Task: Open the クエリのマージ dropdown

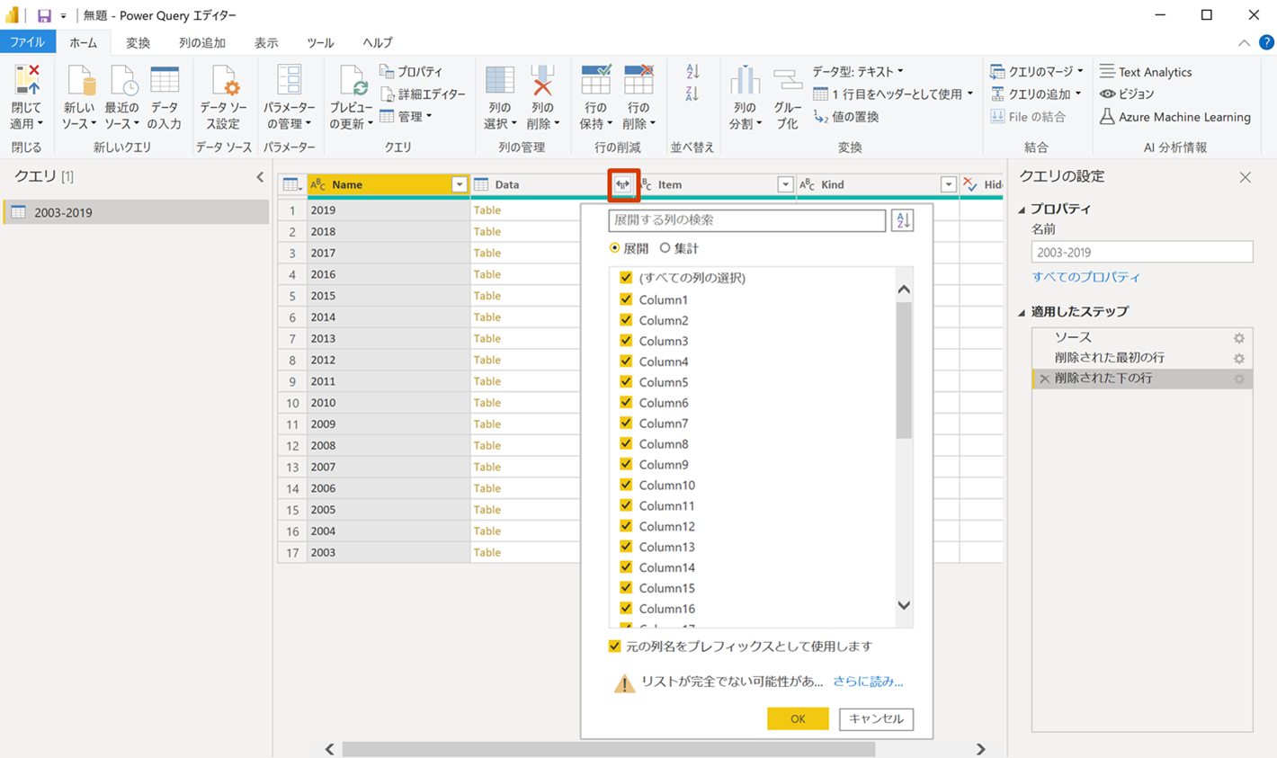Action: (1036, 72)
